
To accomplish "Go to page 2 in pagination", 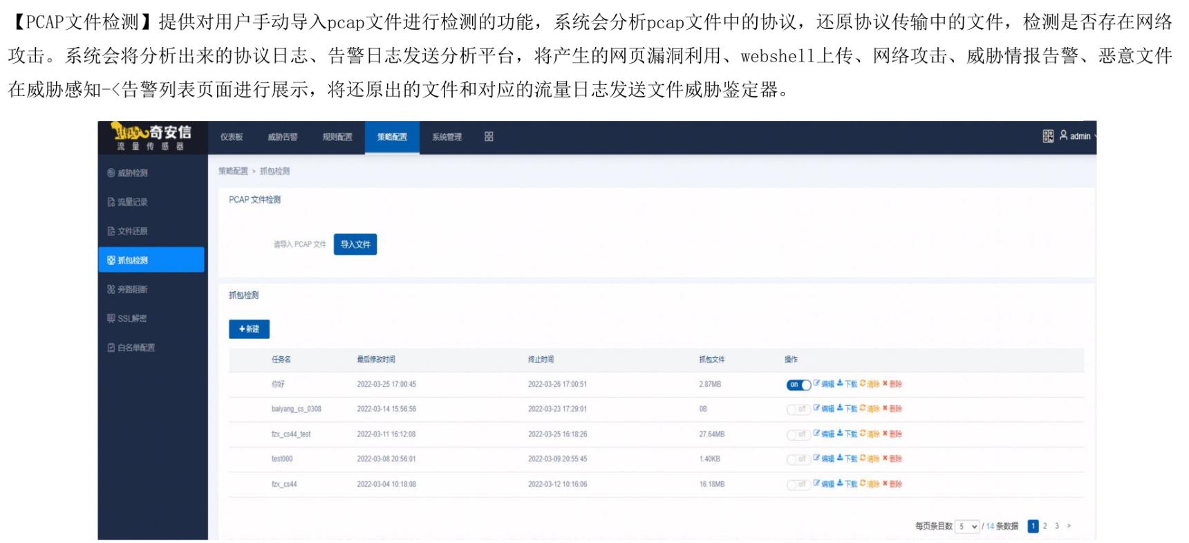I will pos(1045,526).
